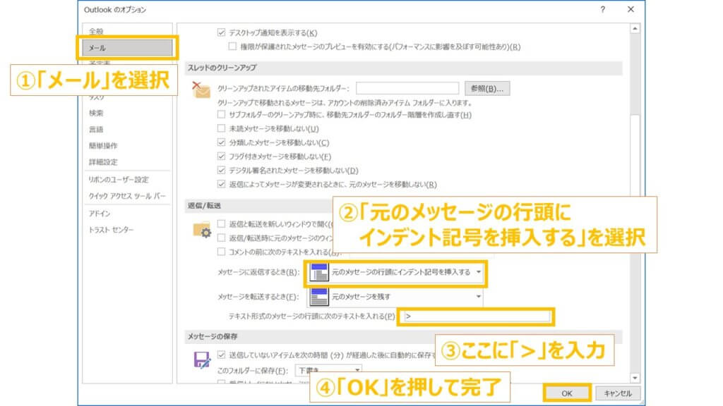Open the 検索 options category
Viewport: 723px width, 406px height.
click(96, 113)
